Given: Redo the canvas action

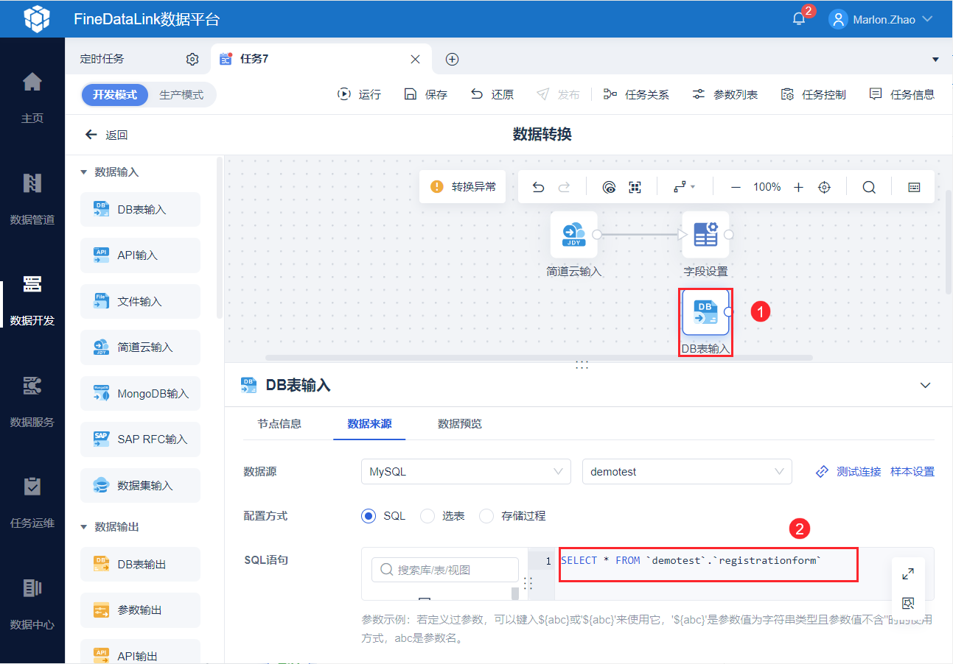Looking at the screenshot, I should click(x=564, y=188).
